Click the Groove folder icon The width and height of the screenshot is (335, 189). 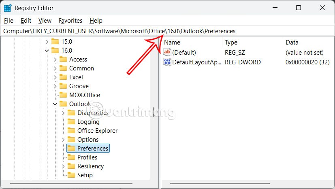[x=63, y=86]
